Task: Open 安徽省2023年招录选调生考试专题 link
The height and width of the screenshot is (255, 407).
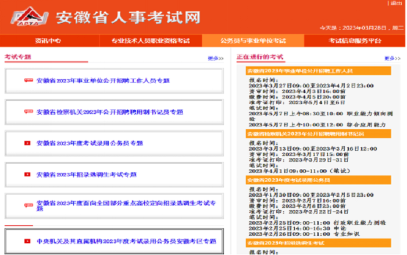Action: click(x=86, y=175)
